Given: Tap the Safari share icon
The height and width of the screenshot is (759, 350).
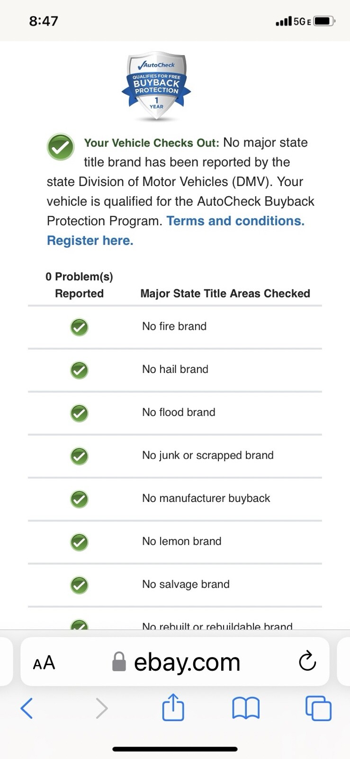Looking at the screenshot, I should [173, 708].
